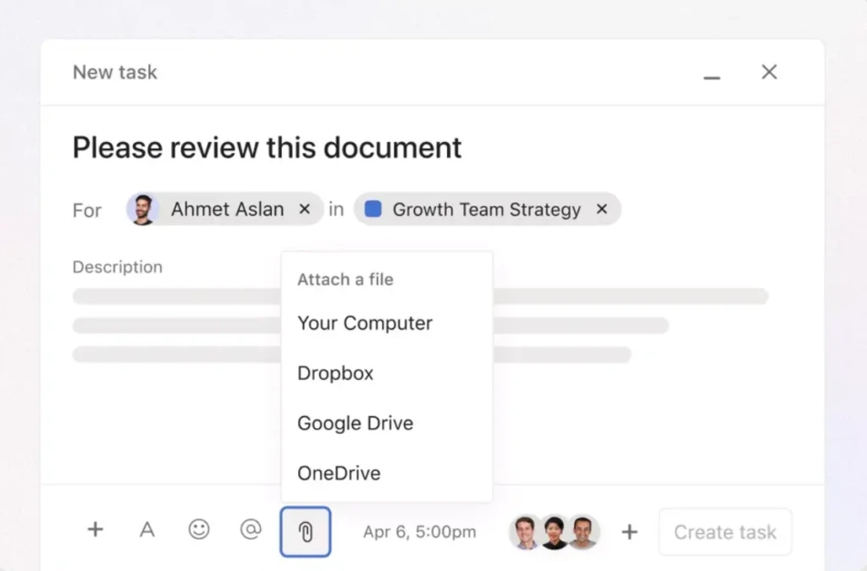
Task: Click the plus icon in the bottom toolbar
Action: pyautogui.click(x=95, y=530)
